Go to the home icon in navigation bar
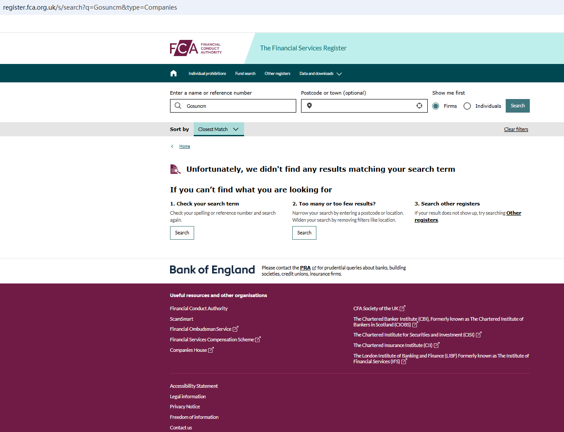Screen dimensions: 564x432 pos(174,73)
